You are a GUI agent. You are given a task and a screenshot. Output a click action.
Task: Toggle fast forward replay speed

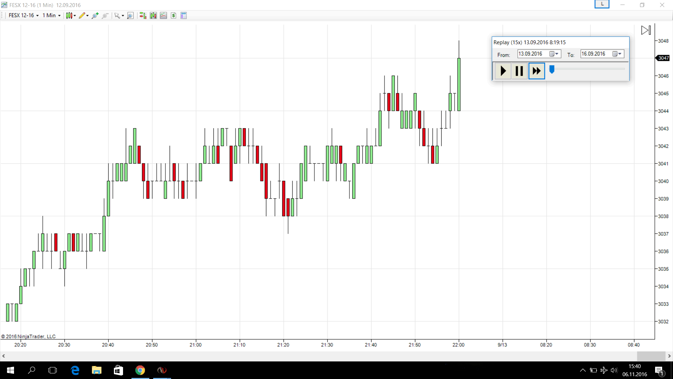coord(536,71)
